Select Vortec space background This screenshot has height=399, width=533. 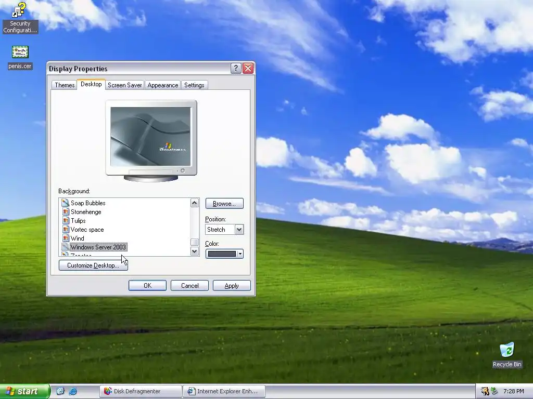pos(87,229)
